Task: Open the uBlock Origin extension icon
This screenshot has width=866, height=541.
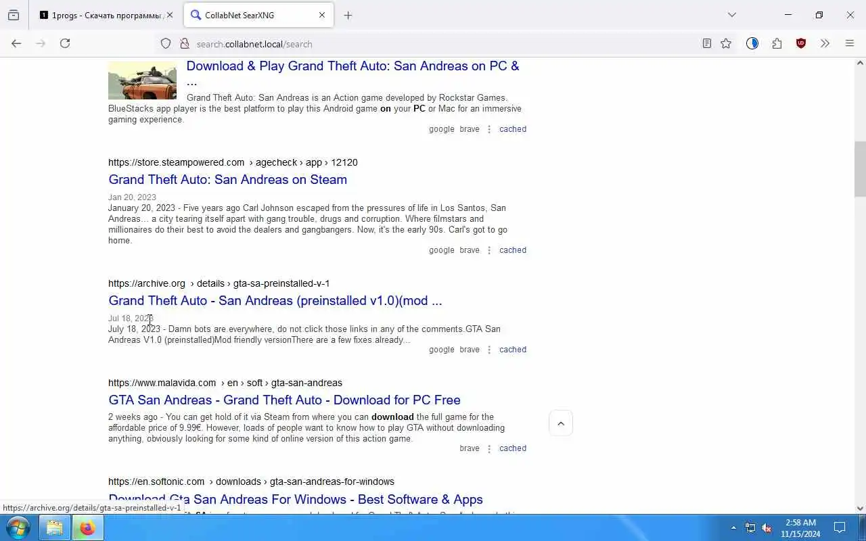Action: [801, 43]
